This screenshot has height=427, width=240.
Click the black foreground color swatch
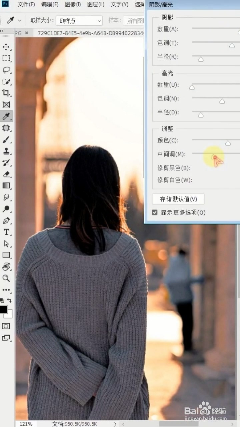pos(3,309)
